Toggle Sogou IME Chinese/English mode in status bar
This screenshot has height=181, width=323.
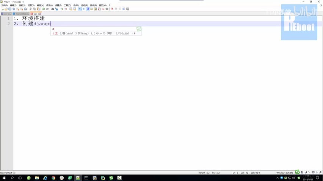pyautogui.click(x=302, y=173)
